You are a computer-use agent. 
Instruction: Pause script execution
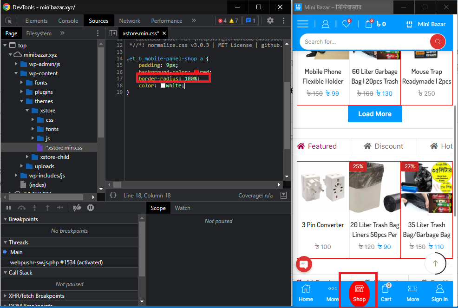click(8, 208)
